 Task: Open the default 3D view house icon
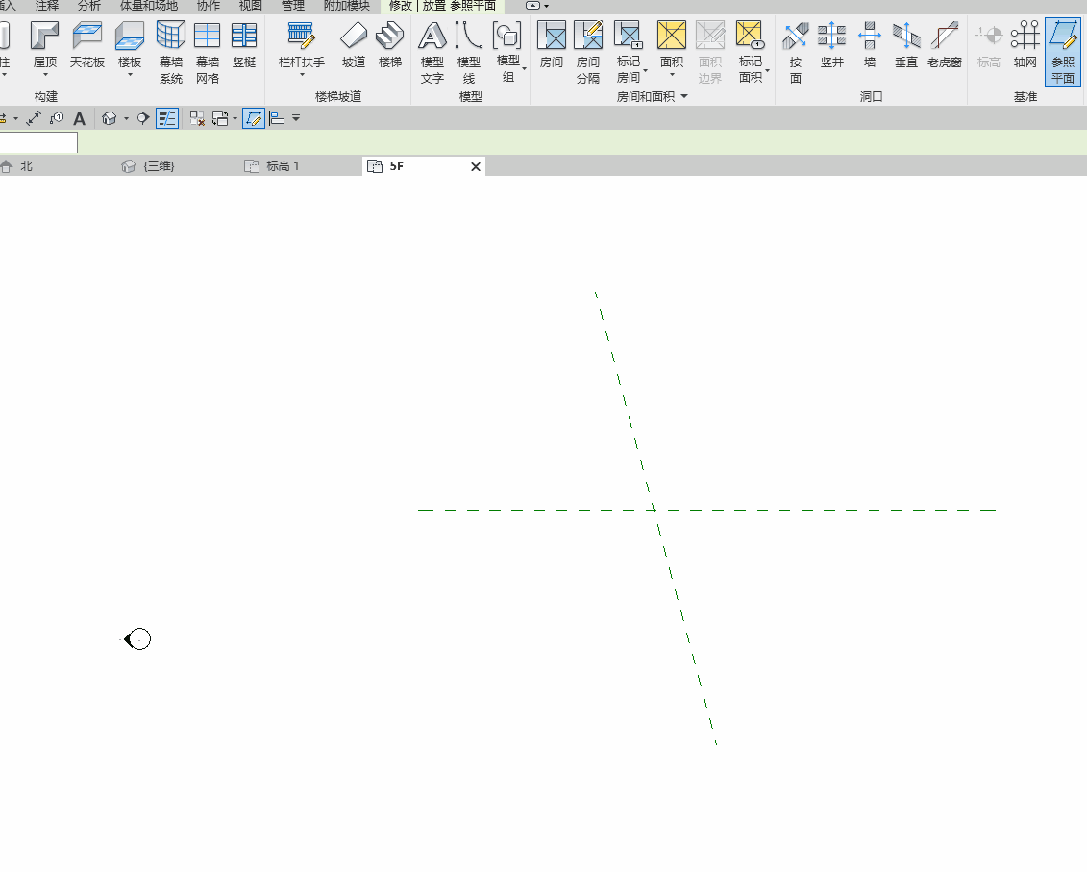click(x=109, y=118)
